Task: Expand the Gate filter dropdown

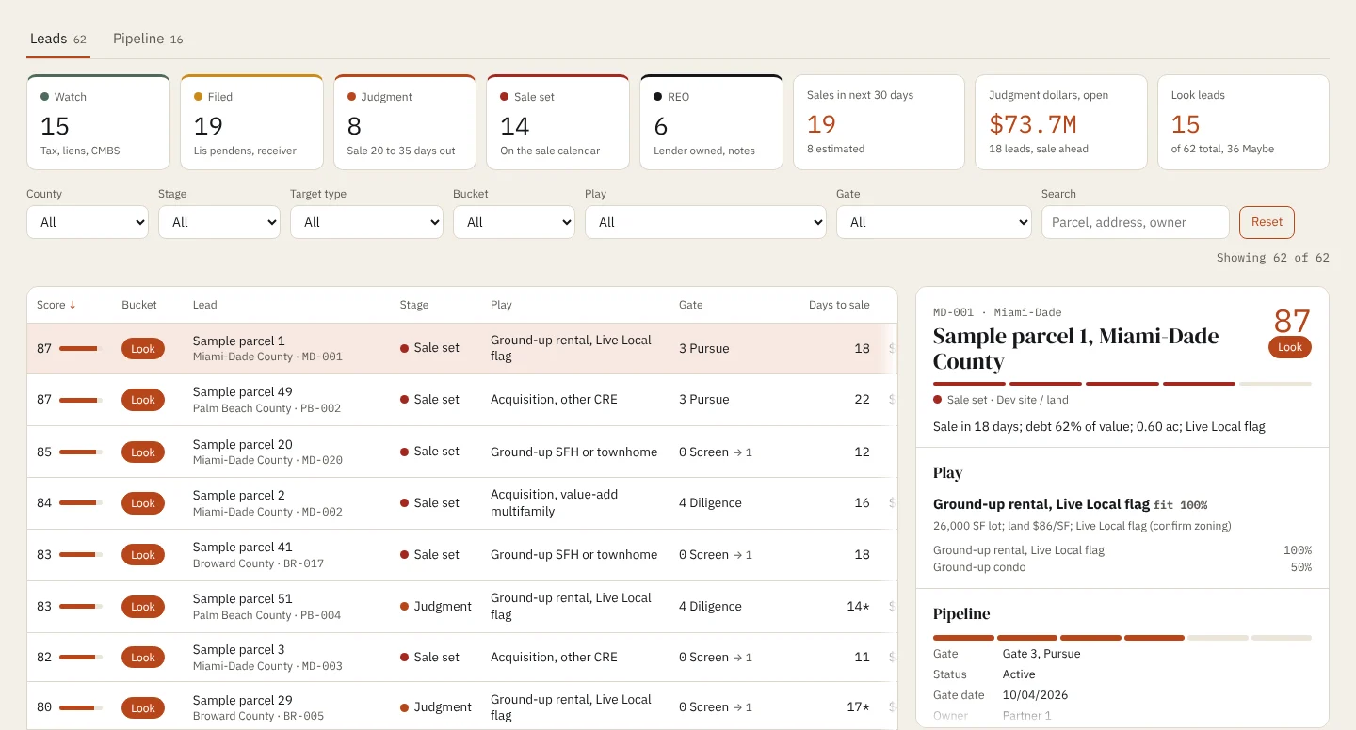Action: (934, 222)
